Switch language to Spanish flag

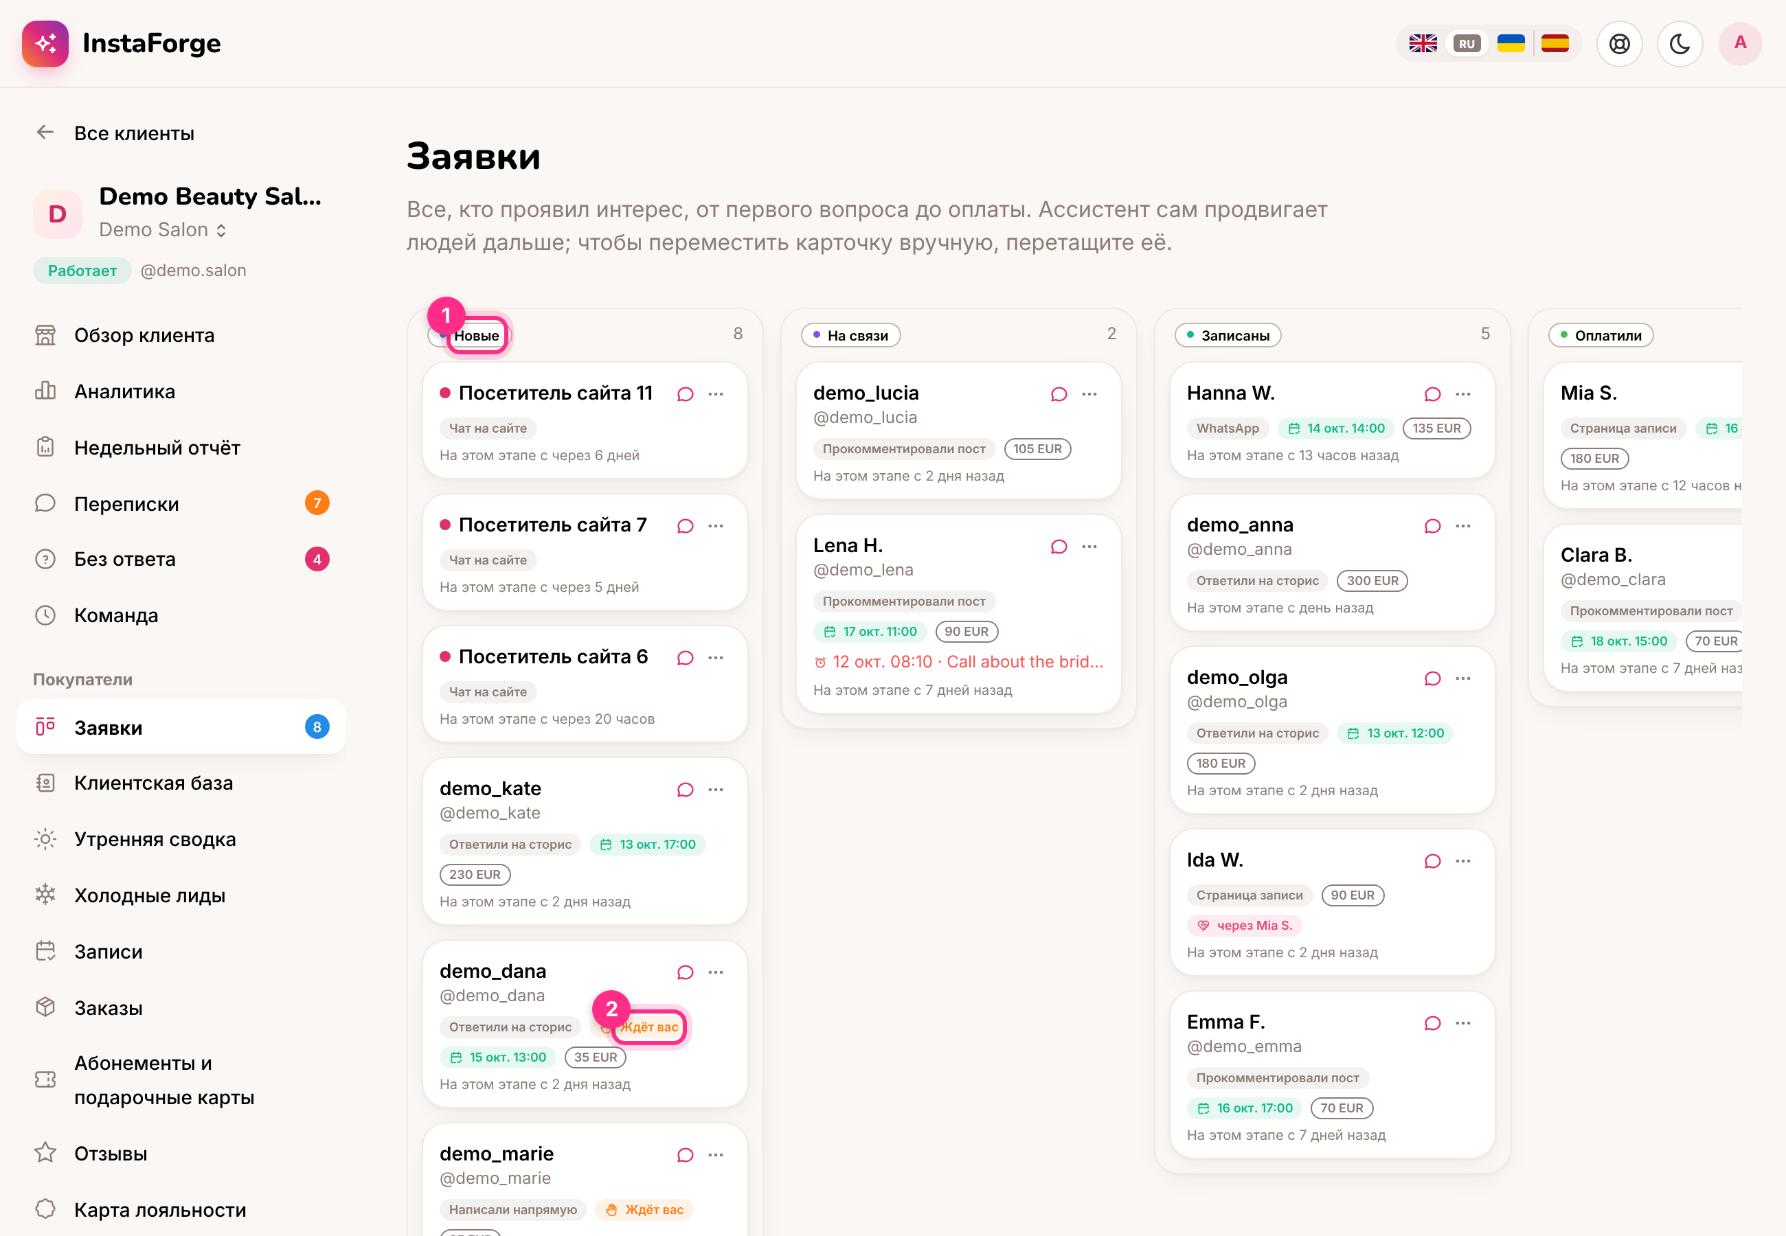(x=1555, y=43)
